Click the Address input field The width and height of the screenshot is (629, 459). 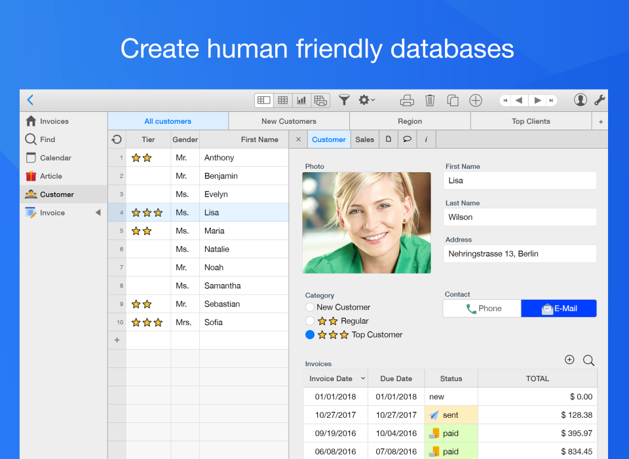520,253
